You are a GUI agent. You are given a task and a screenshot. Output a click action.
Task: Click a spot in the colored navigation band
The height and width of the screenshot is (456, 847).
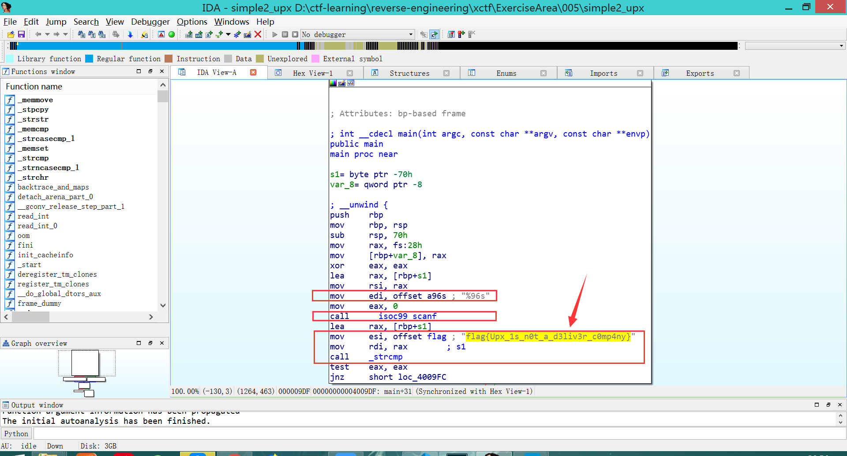tap(176, 45)
